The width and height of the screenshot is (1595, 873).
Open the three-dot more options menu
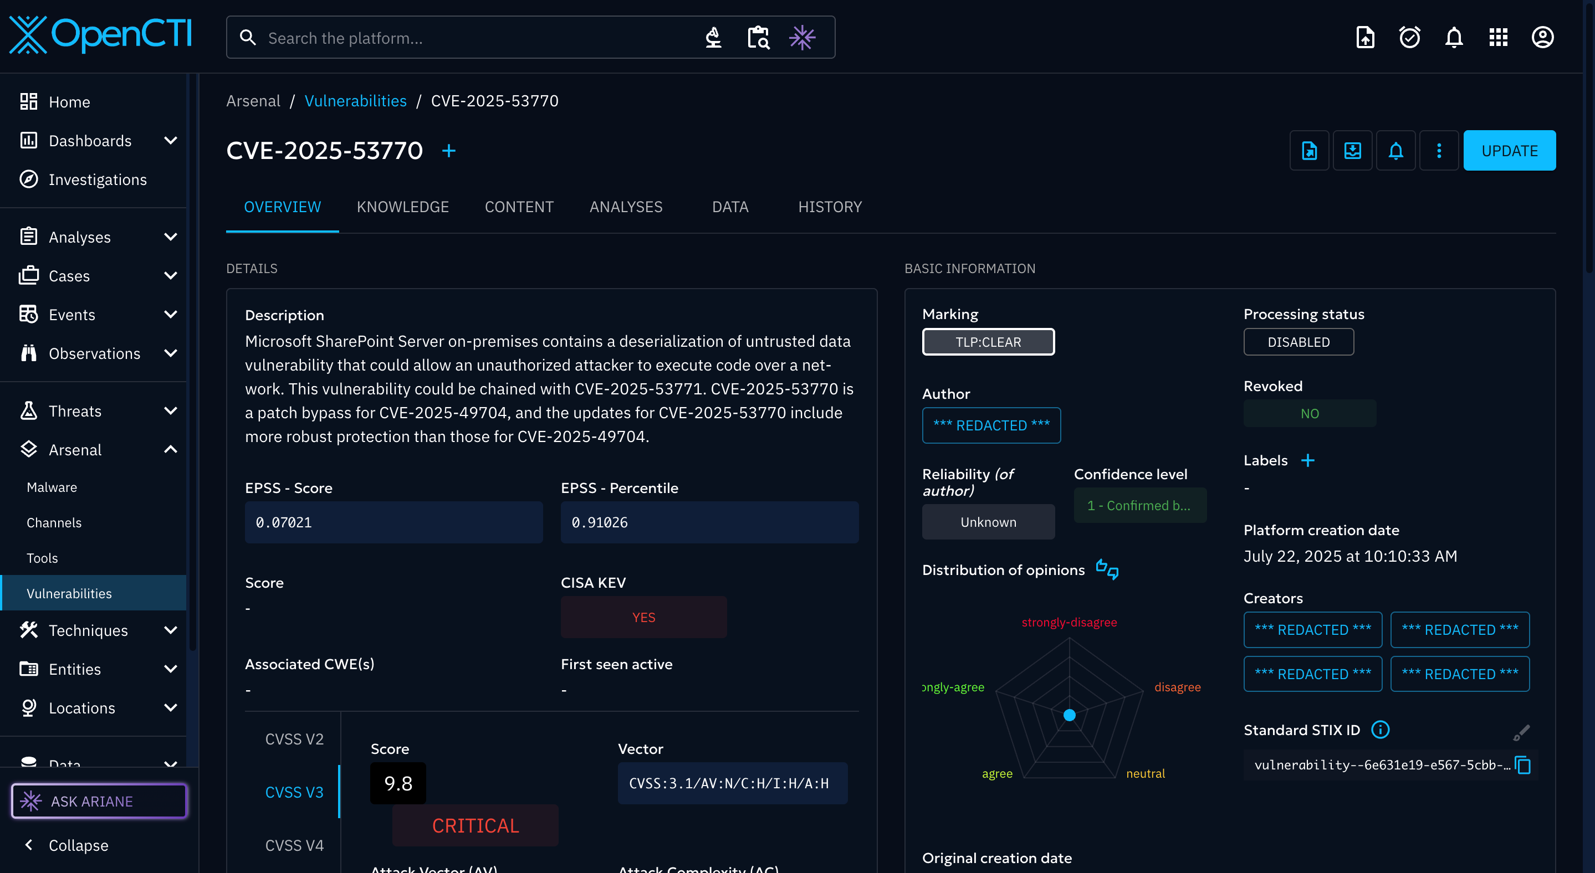point(1438,150)
